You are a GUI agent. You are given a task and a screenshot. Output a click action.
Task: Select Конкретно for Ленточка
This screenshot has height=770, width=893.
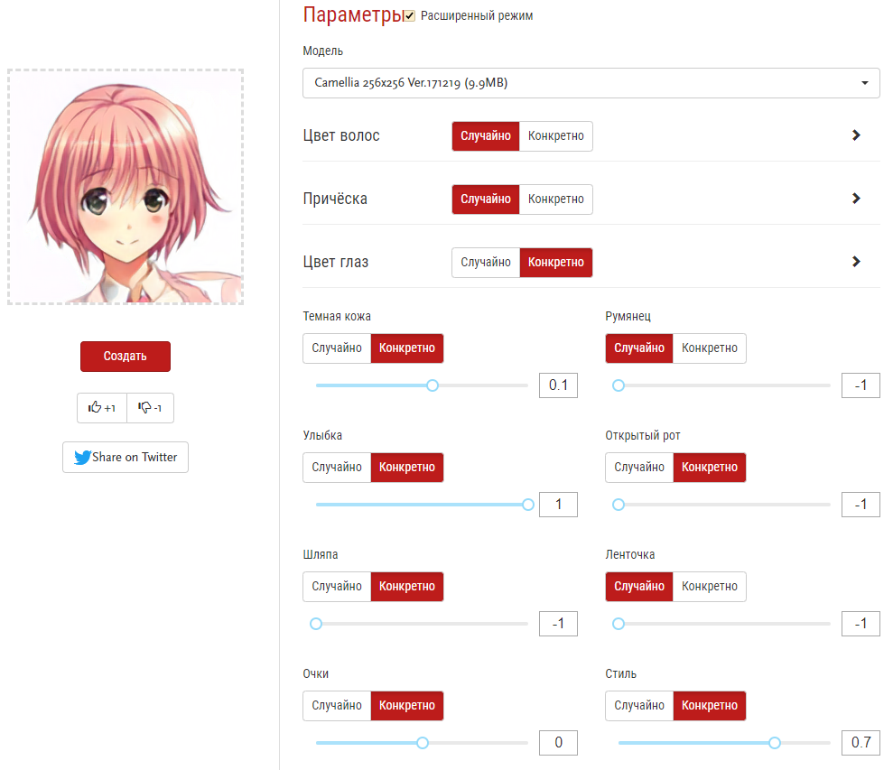(710, 587)
